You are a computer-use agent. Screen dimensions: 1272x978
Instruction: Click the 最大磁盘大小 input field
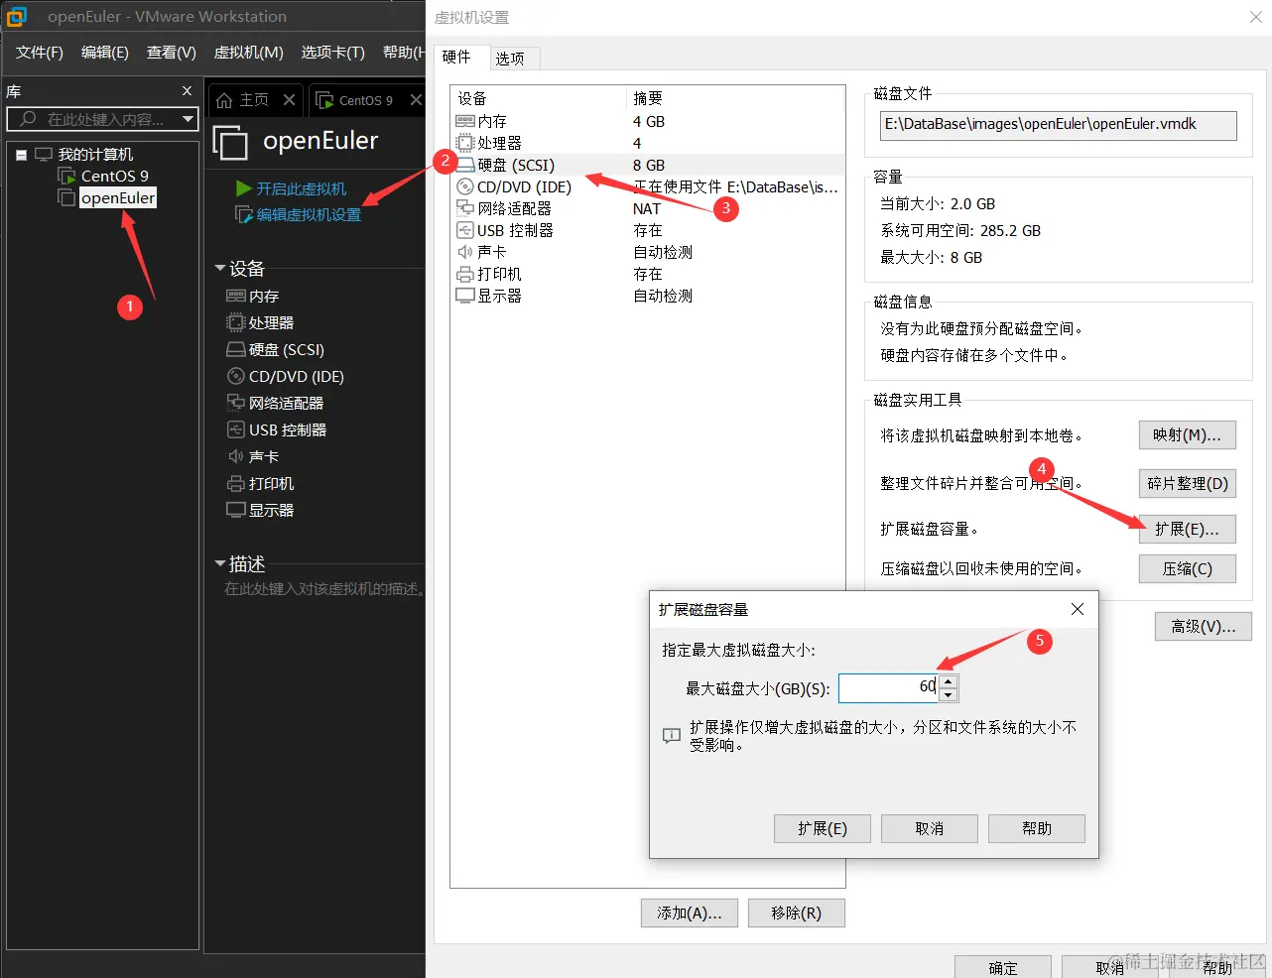click(x=888, y=686)
